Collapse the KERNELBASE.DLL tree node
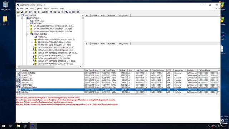 pos(26,34)
